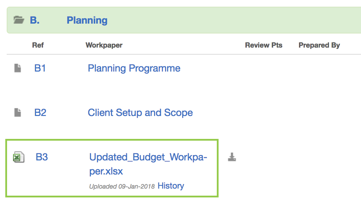Viewport: 361px width, 202px height.
Task: Open Updated_Budget_Workpaper.xlsx link
Action: click(x=148, y=164)
